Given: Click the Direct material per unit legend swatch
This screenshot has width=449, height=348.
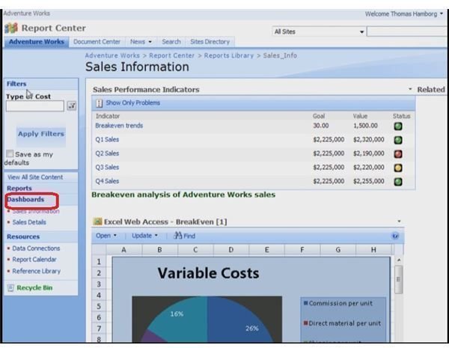Looking at the screenshot, I should click(x=305, y=323).
